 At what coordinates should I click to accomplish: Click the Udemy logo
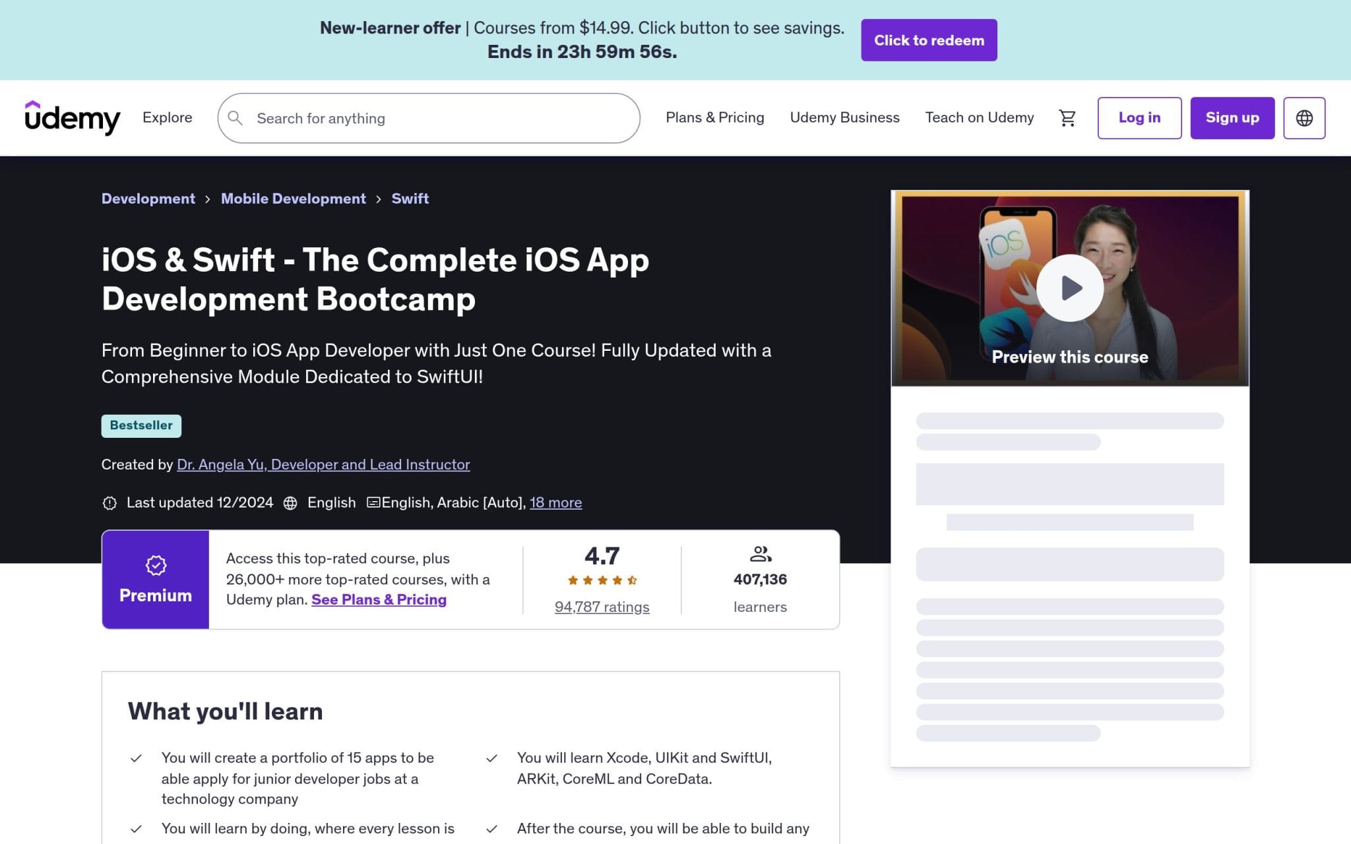73,118
